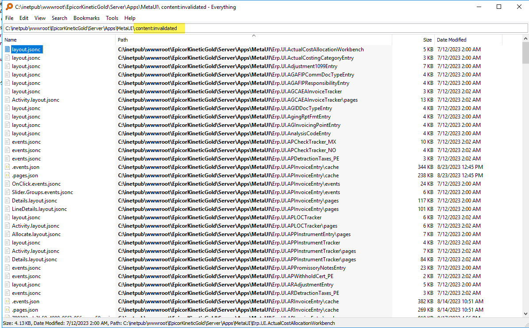
Task: Click the file icon of the AgingRptFmtEntry row
Action: [x=8, y=117]
